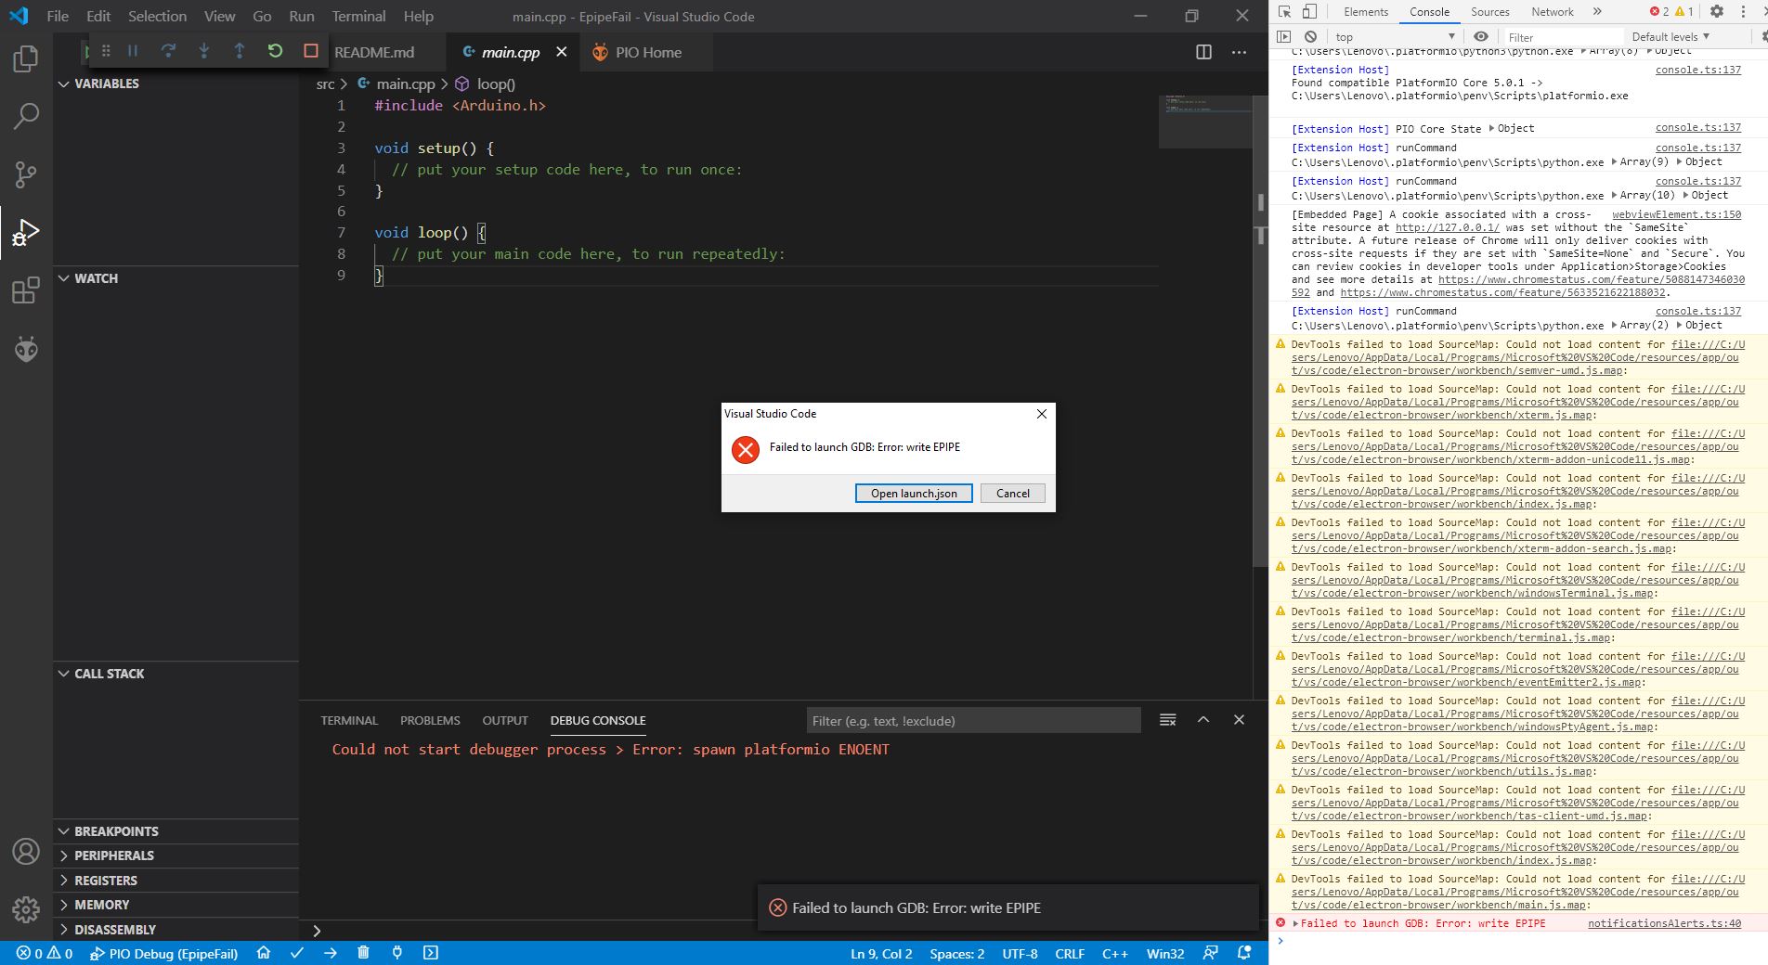Close the Visual Studio Code error dialog

tap(1042, 414)
